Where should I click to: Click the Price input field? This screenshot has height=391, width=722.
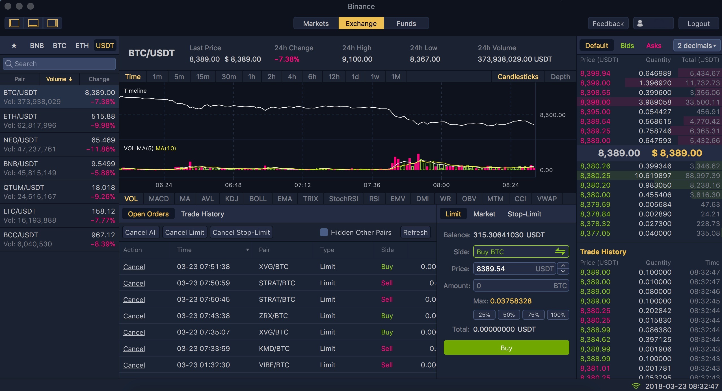515,268
